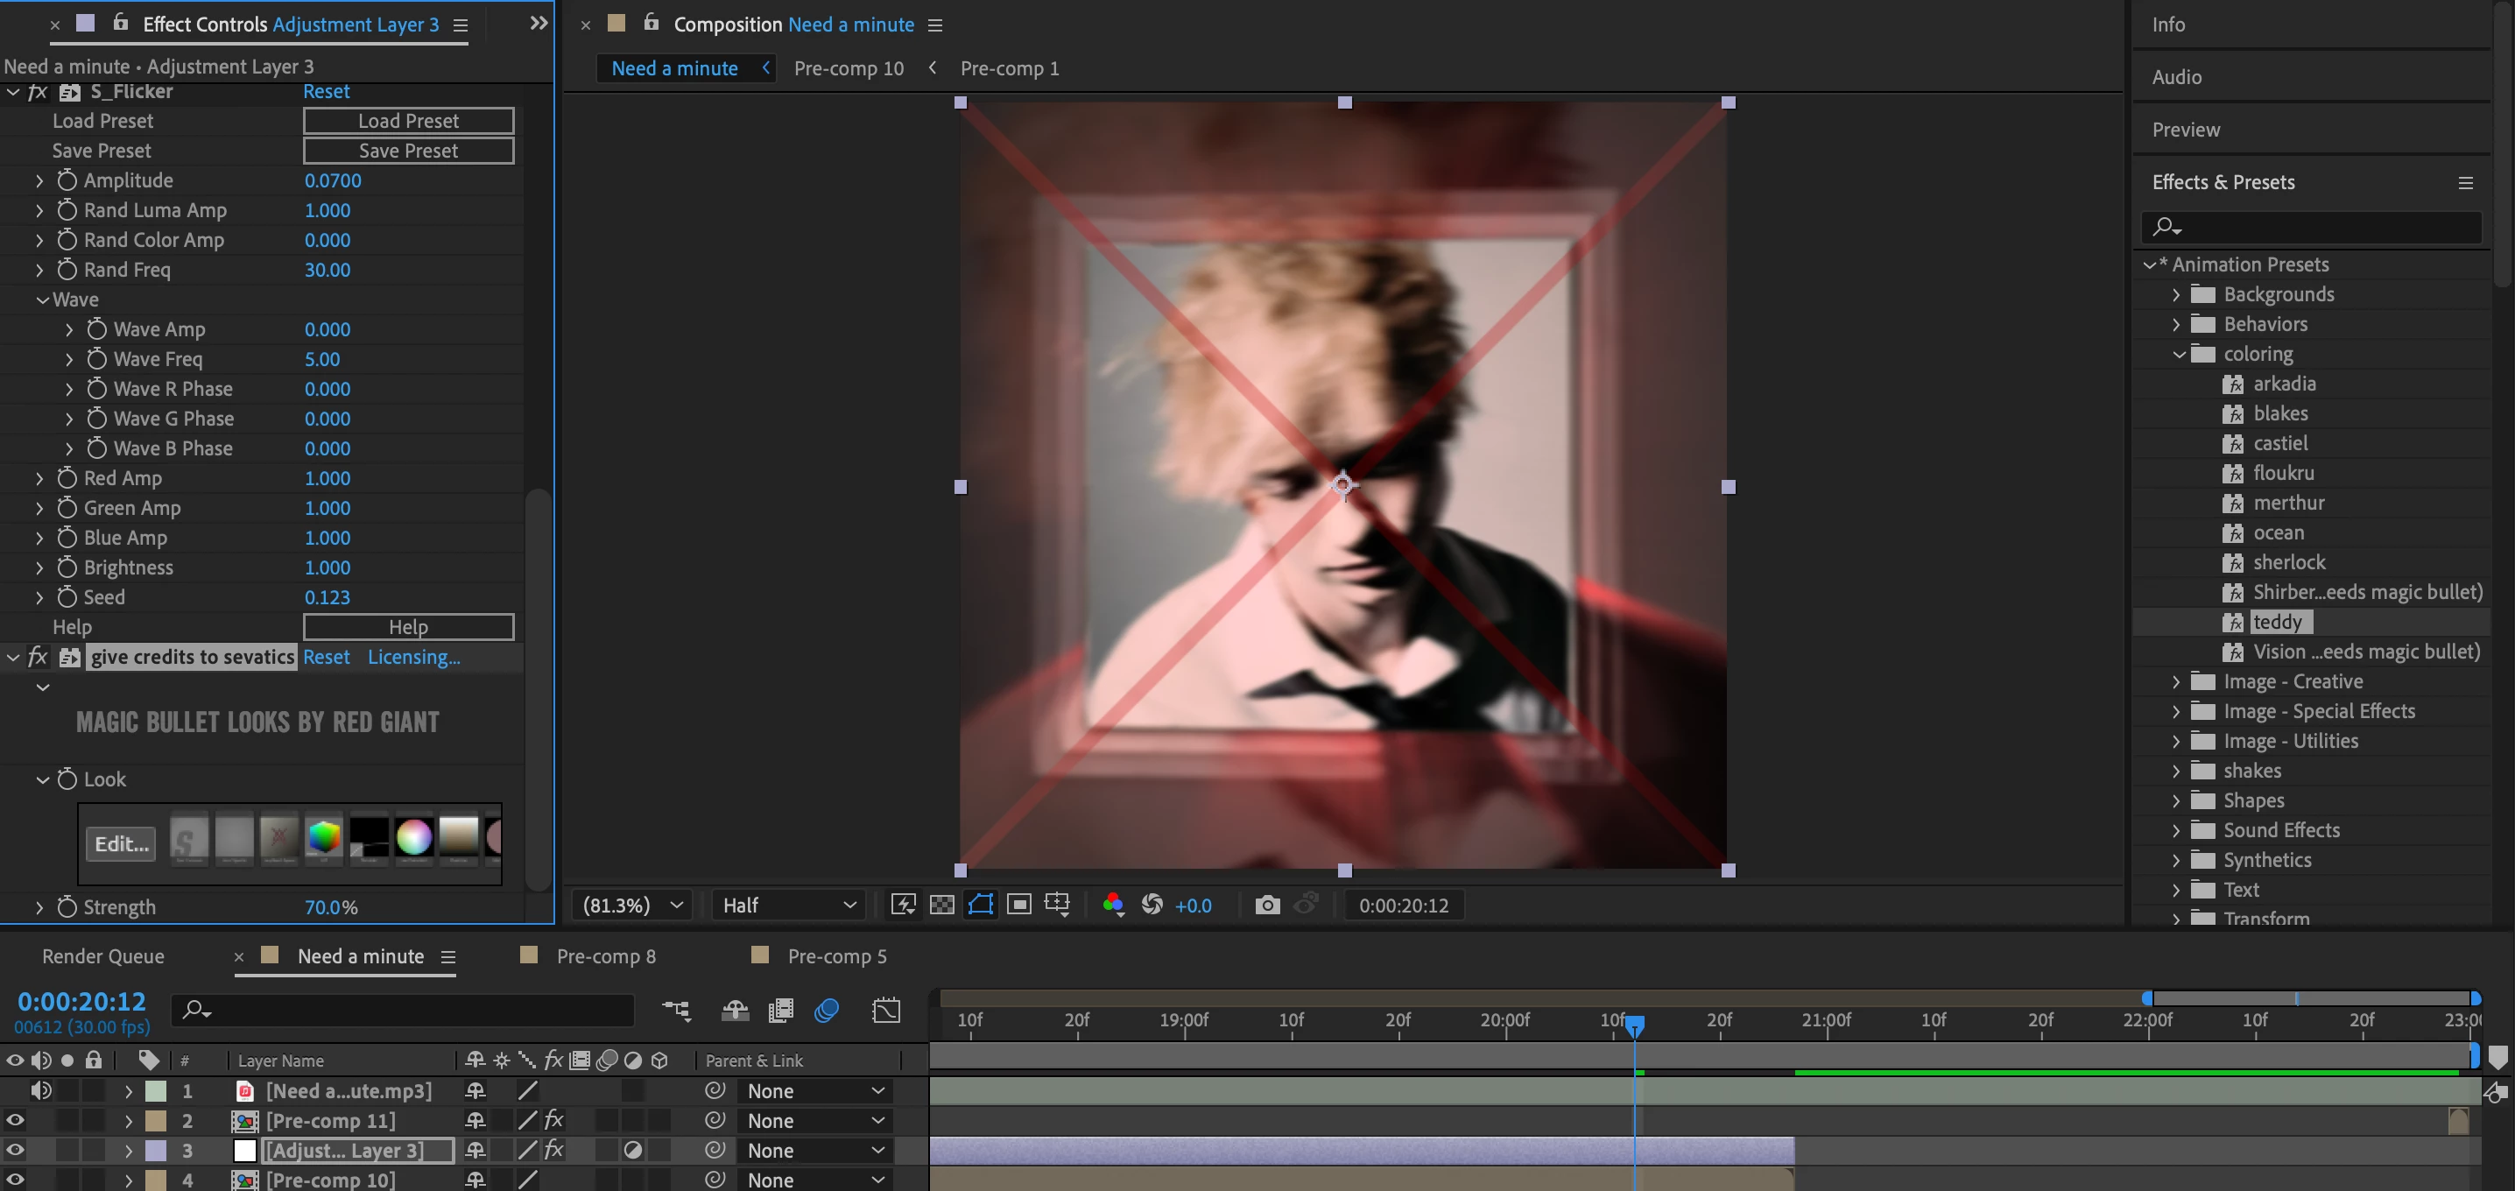Switch to the Pre-comp 8 timeline tab
The image size is (2515, 1191).
click(x=605, y=956)
